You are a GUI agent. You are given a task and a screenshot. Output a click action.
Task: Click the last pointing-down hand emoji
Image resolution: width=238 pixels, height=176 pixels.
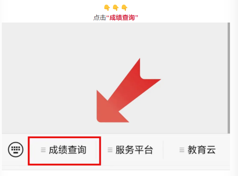tap(124, 8)
